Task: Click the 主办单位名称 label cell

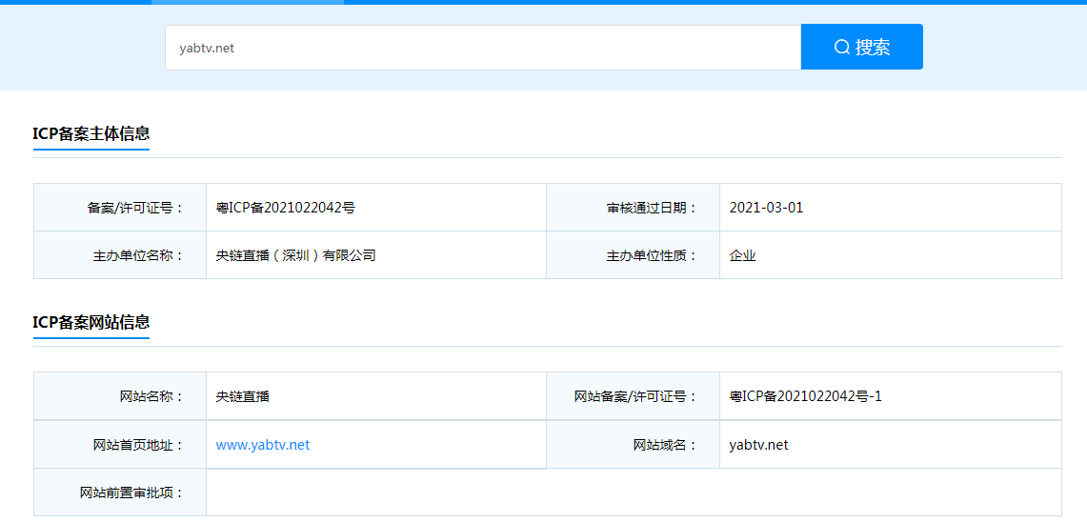Action: click(120, 255)
